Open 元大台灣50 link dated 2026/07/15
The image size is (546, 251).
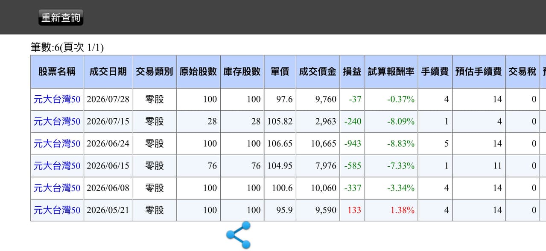point(57,122)
